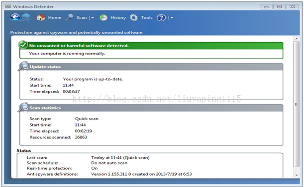This screenshot has width=304, height=187.
Task: Click the History clock icon
Action: (103, 17)
